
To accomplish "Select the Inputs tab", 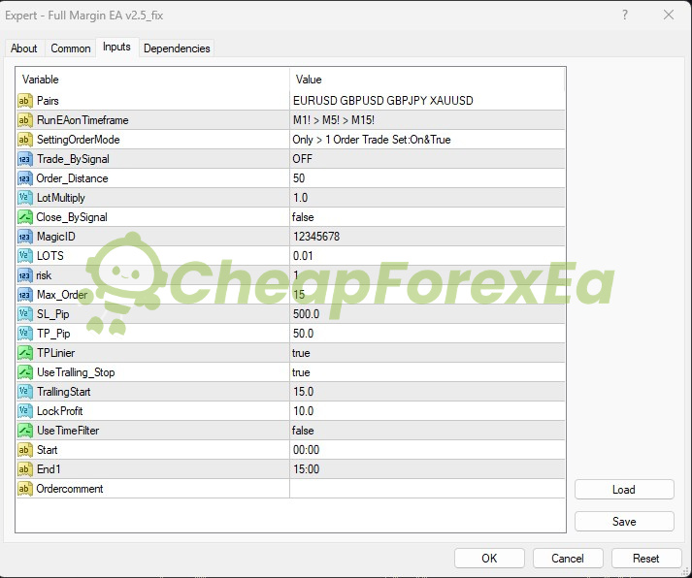I will pyautogui.click(x=116, y=47).
